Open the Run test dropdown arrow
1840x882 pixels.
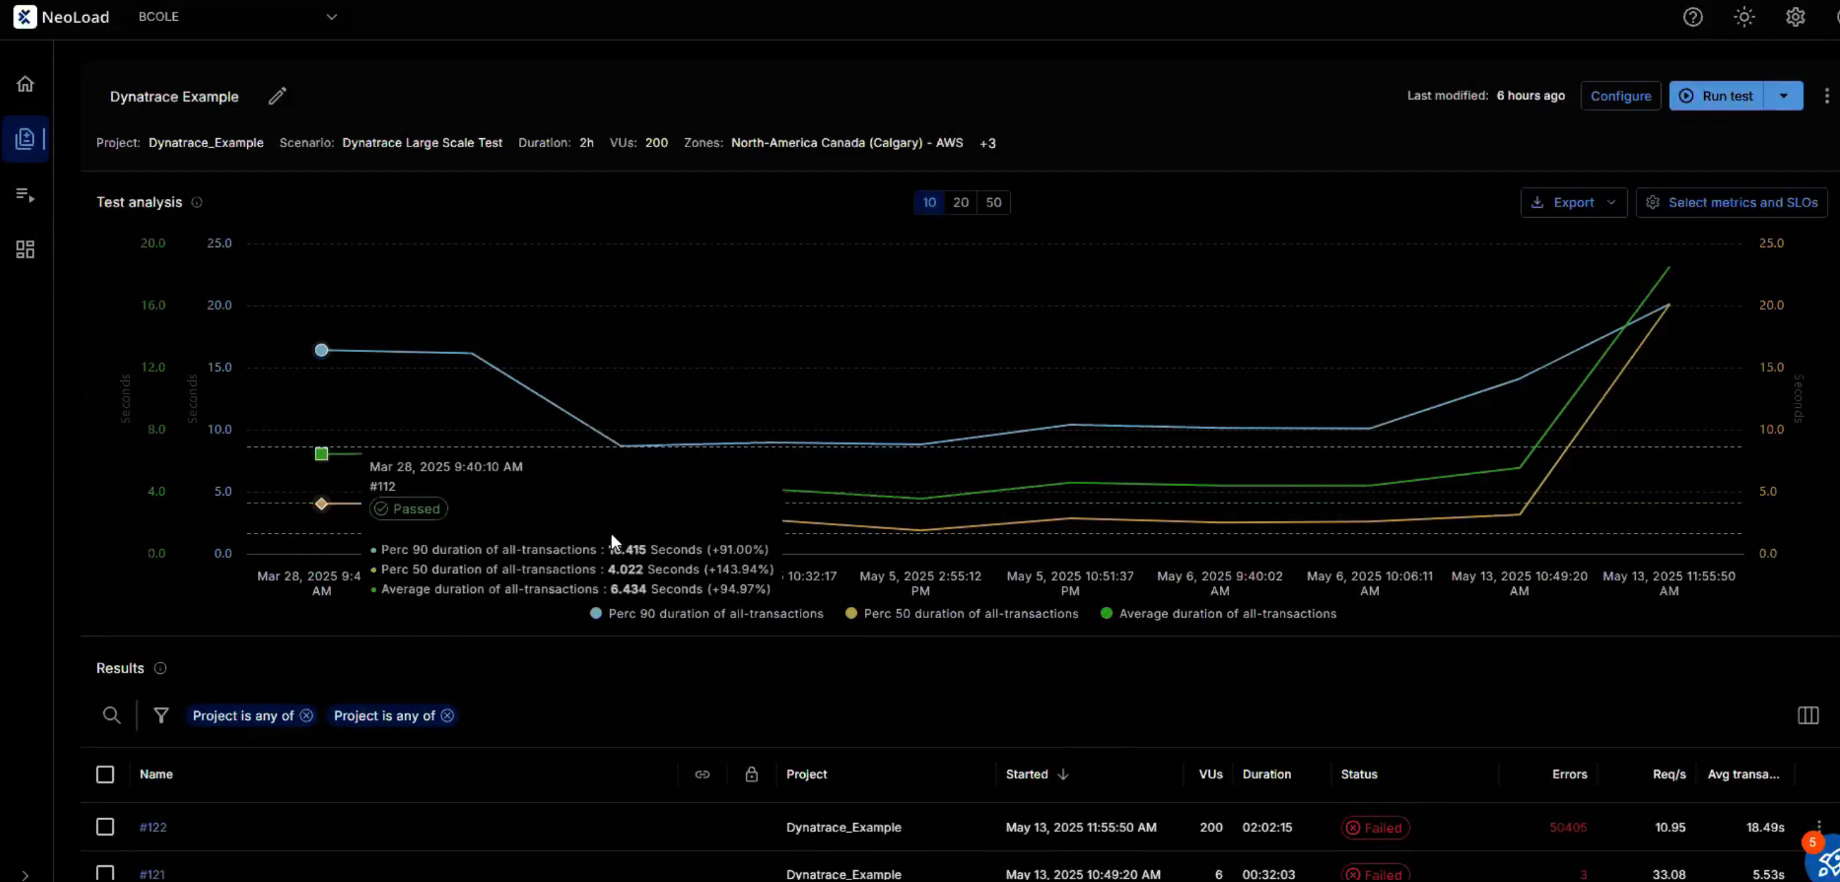[x=1784, y=96]
